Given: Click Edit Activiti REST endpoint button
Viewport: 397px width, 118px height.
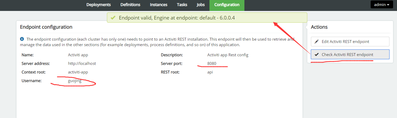Looking at the screenshot, I should tap(350, 42).
